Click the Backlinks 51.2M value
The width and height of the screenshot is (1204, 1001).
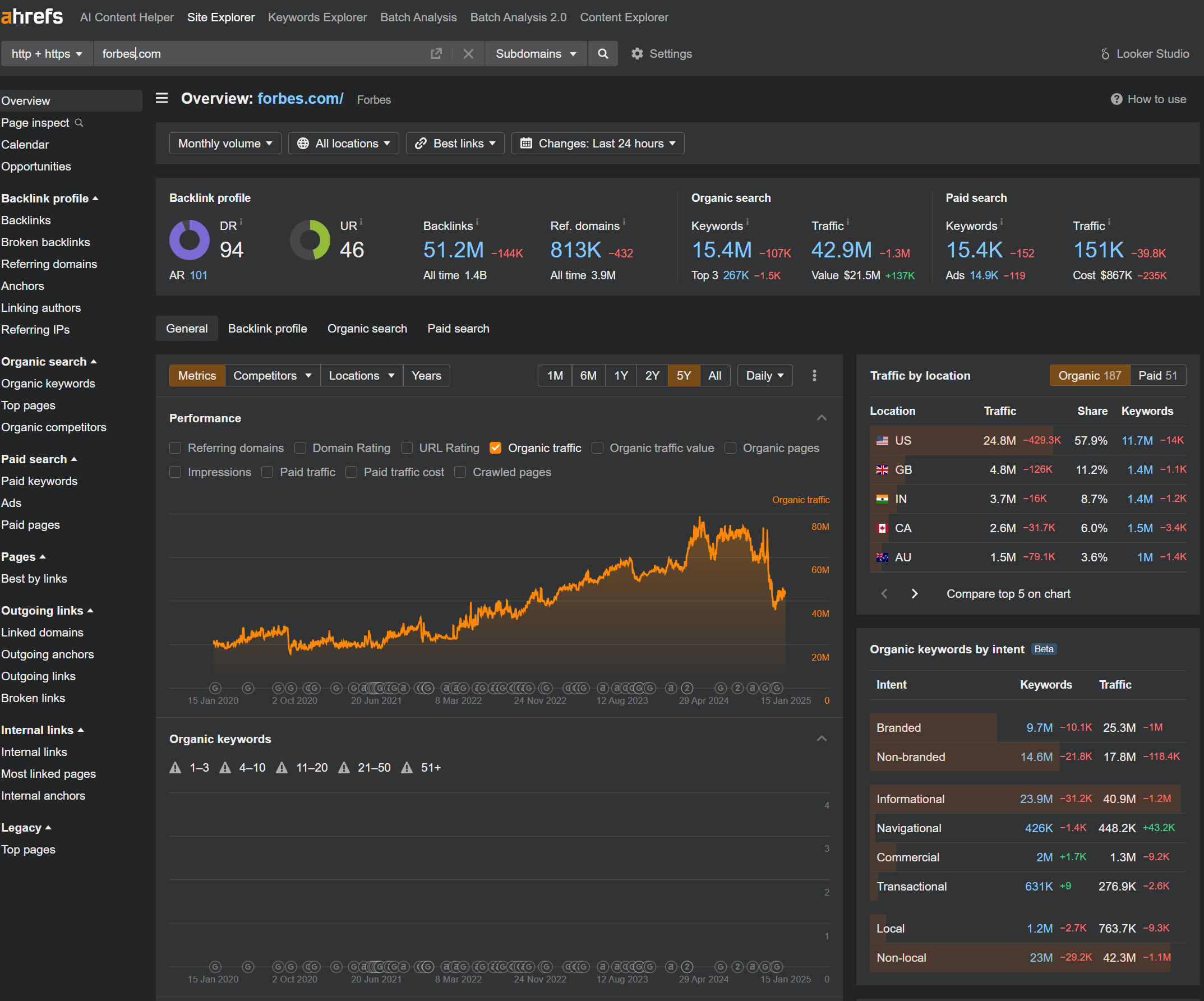pos(454,250)
